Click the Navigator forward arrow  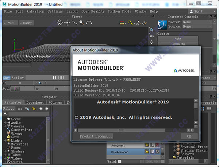47,108
